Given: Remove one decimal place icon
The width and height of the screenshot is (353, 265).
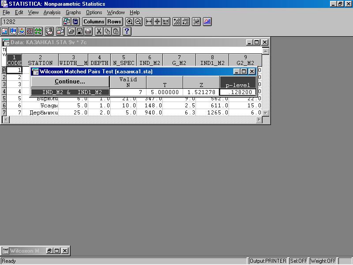Looking at the screenshot, I should [x=185, y=22].
